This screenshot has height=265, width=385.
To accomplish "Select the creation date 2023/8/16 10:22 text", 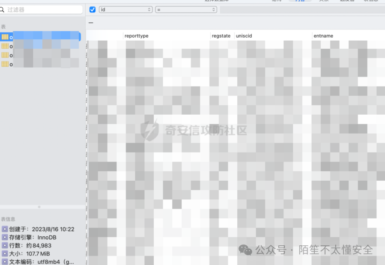I will click(x=53, y=229).
